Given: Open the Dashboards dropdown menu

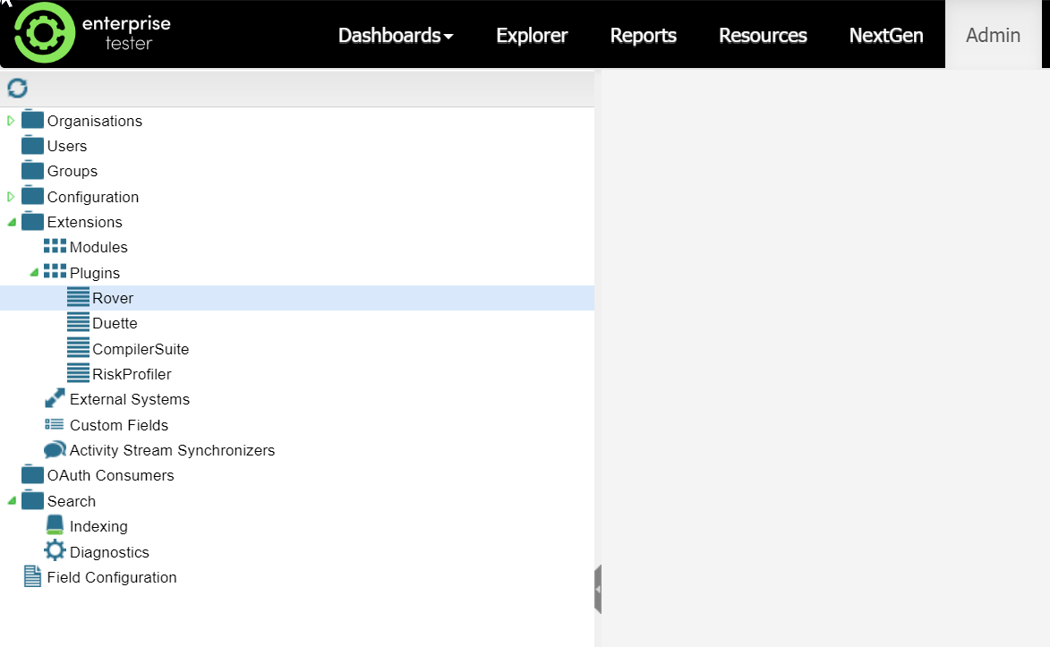Looking at the screenshot, I should click(x=395, y=36).
